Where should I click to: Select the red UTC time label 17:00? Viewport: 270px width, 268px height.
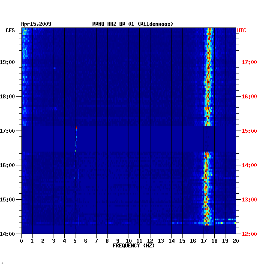coord(249,62)
